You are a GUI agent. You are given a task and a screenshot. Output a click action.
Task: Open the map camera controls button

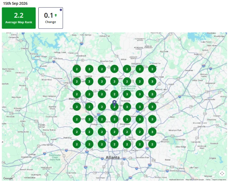[x=222, y=173]
